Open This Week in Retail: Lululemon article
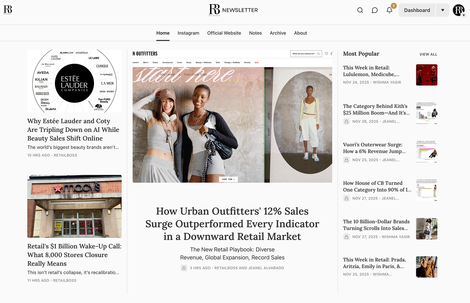 pyautogui.click(x=371, y=71)
